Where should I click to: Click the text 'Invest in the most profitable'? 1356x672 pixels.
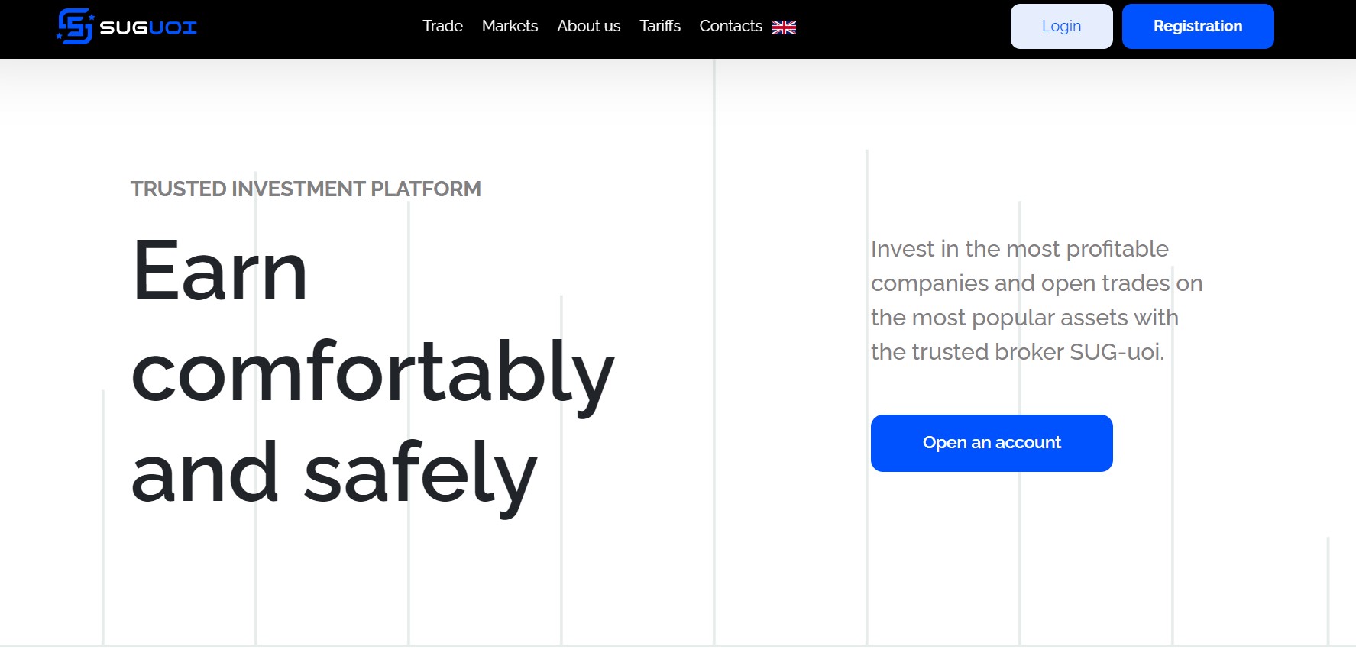[1020, 249]
